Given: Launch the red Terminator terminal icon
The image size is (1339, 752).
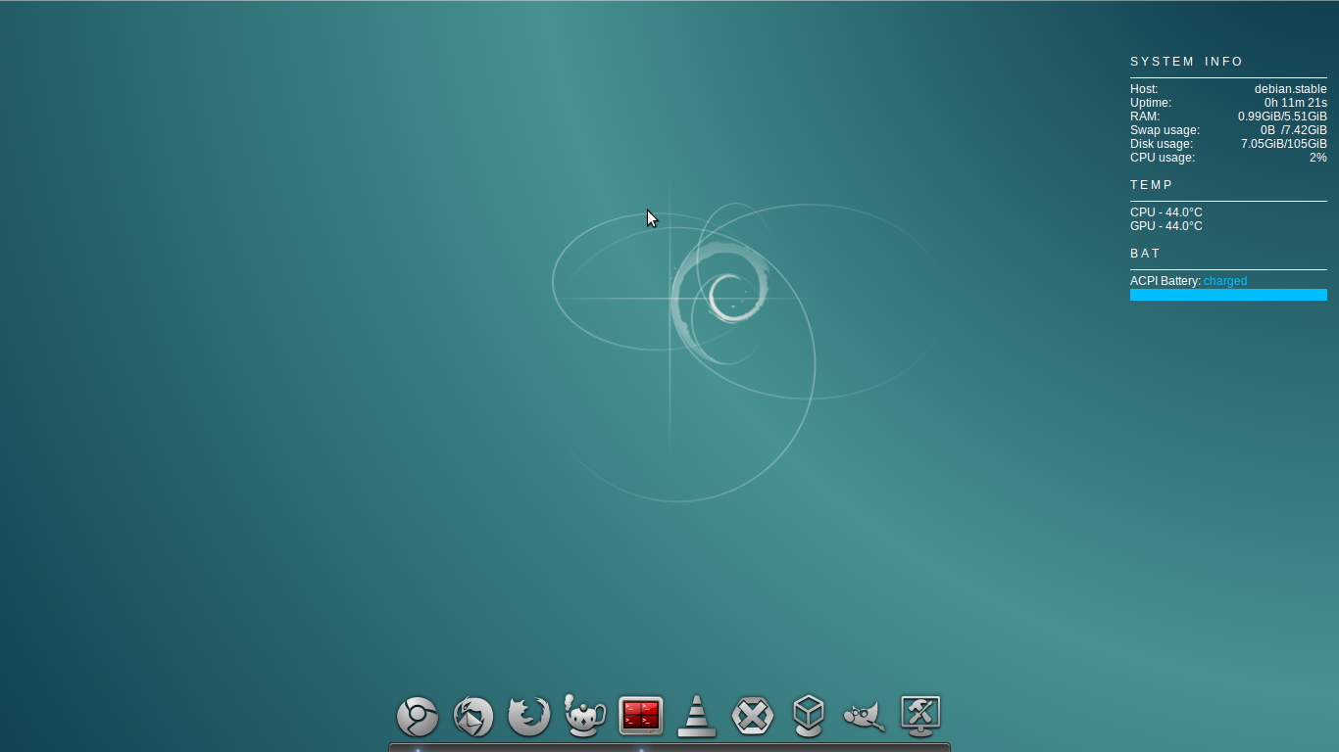Looking at the screenshot, I should (641, 716).
